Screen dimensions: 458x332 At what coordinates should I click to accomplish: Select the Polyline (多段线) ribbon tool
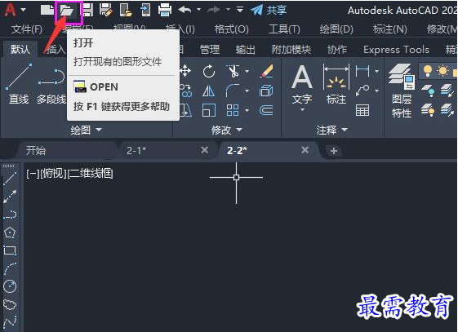(x=51, y=86)
